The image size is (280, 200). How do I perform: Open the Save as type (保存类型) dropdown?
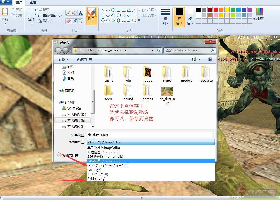click(151, 142)
